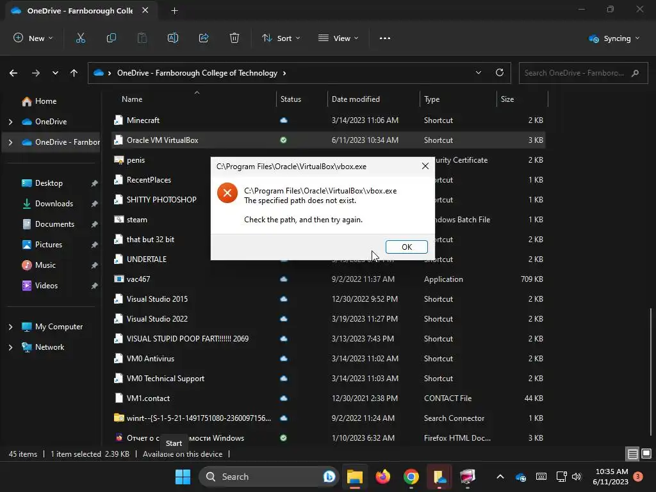Click the Bing icon in search box
Viewport: 656px width, 492px height.
coord(329,477)
